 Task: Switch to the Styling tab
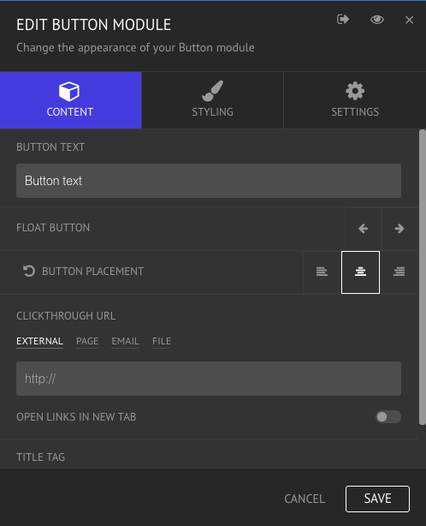pyautogui.click(x=212, y=100)
